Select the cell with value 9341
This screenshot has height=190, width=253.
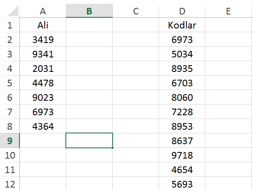43,55
